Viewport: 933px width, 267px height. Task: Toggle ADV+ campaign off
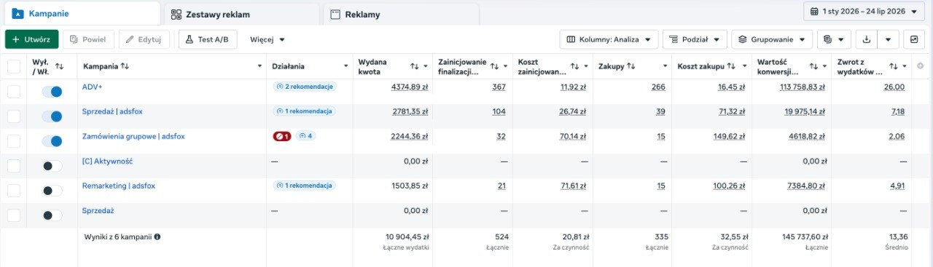52,92
